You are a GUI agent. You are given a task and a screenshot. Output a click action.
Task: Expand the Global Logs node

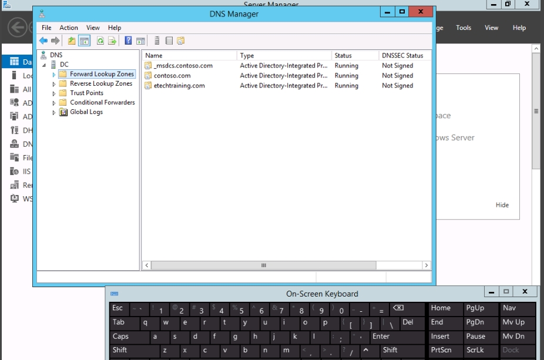click(54, 112)
